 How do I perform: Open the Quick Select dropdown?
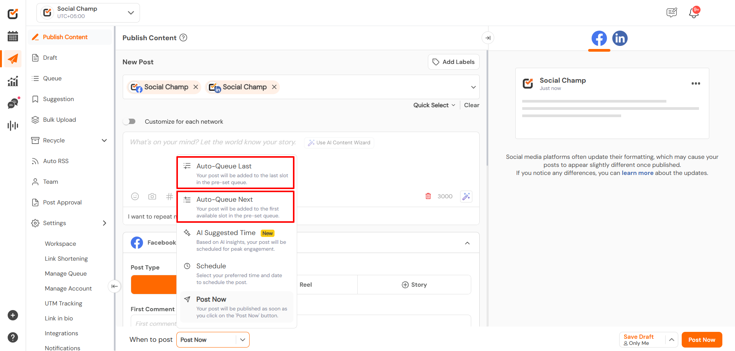point(434,105)
